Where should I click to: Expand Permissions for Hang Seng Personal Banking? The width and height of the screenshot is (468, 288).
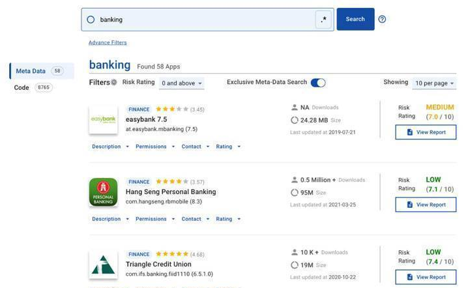[154, 219]
